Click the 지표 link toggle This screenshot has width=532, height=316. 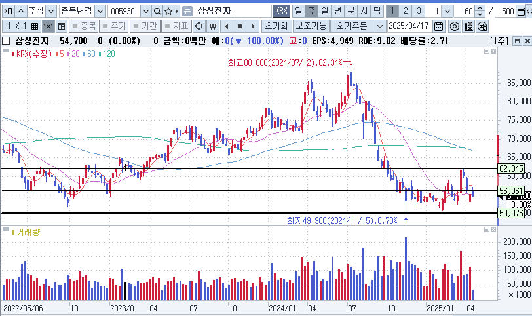click(x=176, y=26)
